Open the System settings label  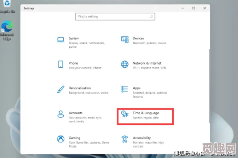74,38
